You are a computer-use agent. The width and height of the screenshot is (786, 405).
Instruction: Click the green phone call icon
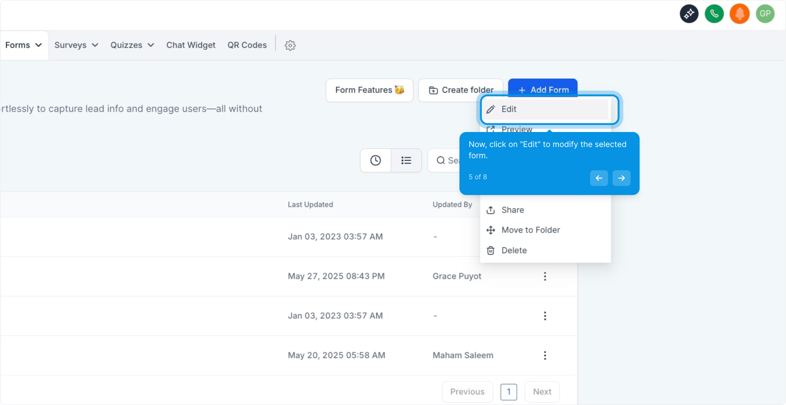(x=714, y=14)
